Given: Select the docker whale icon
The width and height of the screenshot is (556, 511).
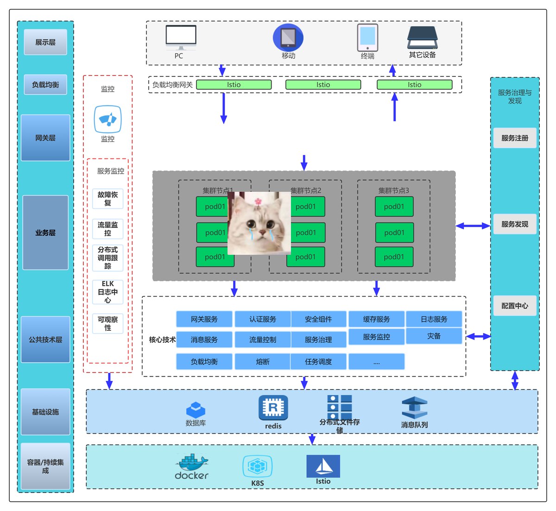Looking at the screenshot, I should pos(192,466).
